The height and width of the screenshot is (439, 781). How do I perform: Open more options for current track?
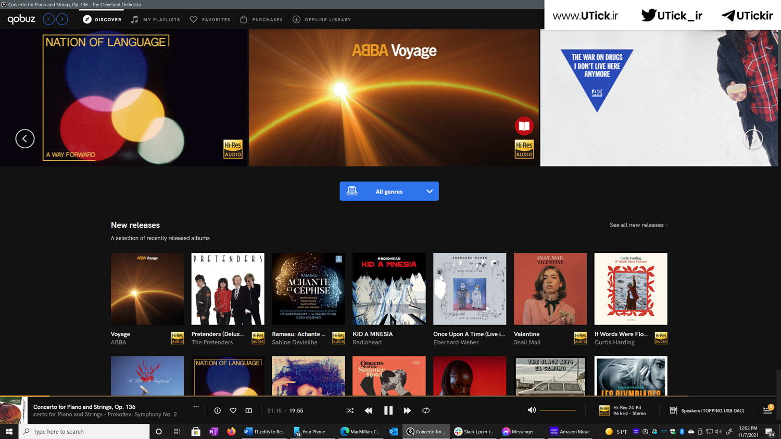(x=196, y=407)
